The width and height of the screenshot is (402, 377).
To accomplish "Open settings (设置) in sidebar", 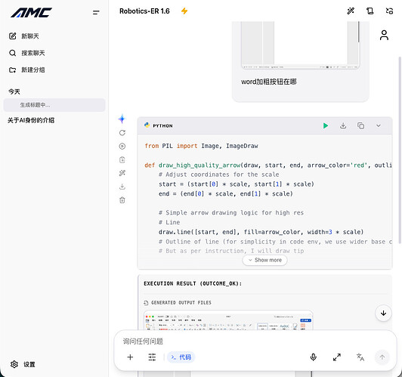I will (x=23, y=364).
